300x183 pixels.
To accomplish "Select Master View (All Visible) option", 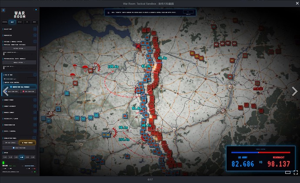I will pos(20,87).
